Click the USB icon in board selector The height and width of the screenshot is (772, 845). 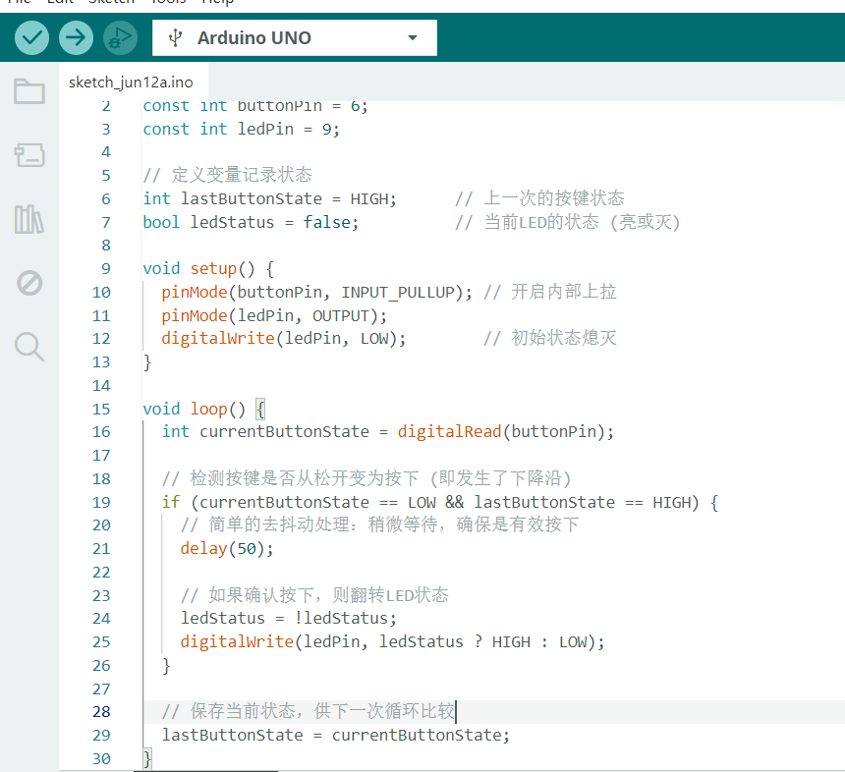(x=175, y=38)
